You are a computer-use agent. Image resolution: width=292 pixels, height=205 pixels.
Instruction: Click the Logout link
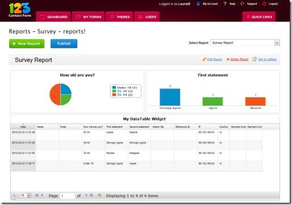273,4
